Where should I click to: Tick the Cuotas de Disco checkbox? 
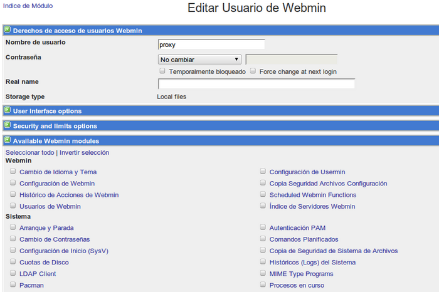13,261
